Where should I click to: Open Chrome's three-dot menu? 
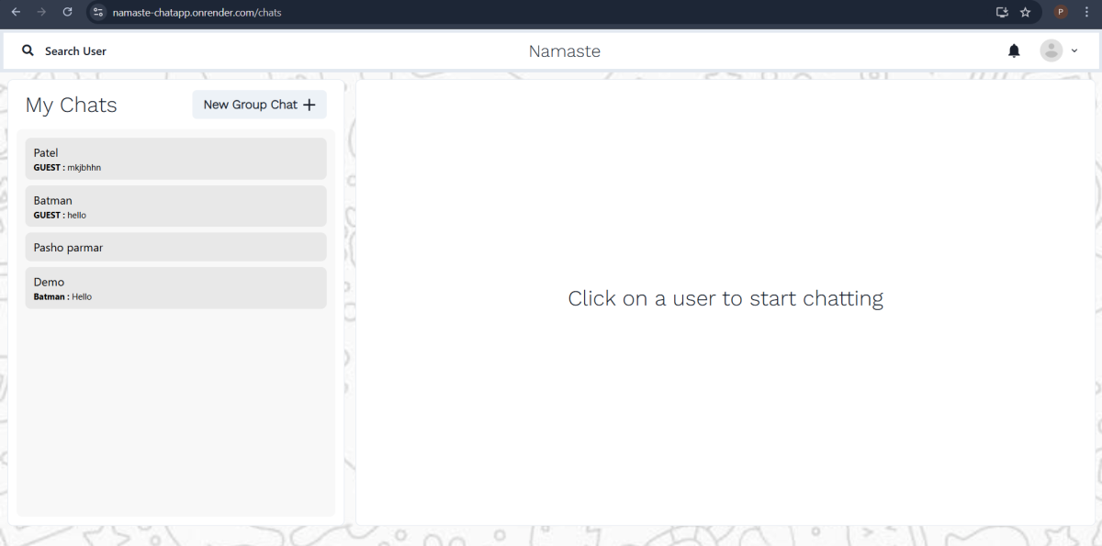pyautogui.click(x=1085, y=12)
